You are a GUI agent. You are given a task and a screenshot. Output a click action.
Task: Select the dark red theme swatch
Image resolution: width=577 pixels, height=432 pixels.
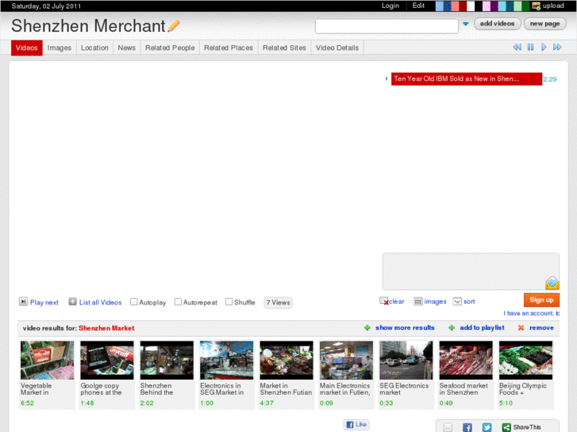463,6
